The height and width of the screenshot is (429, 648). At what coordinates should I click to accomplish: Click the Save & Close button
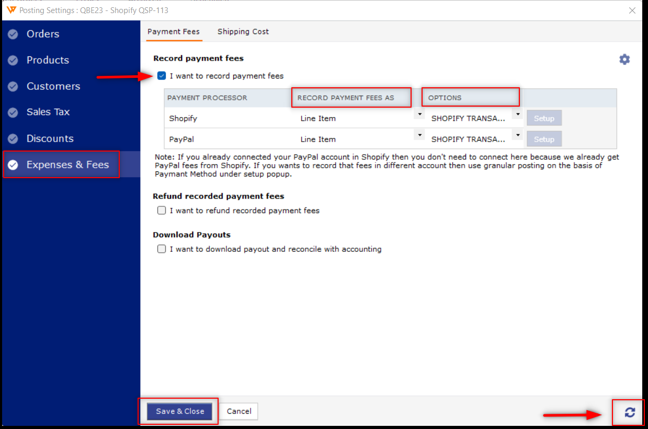click(180, 411)
